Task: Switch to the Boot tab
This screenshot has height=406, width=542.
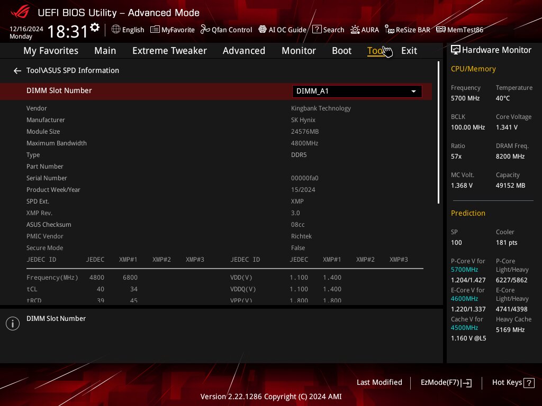Action: click(x=341, y=51)
